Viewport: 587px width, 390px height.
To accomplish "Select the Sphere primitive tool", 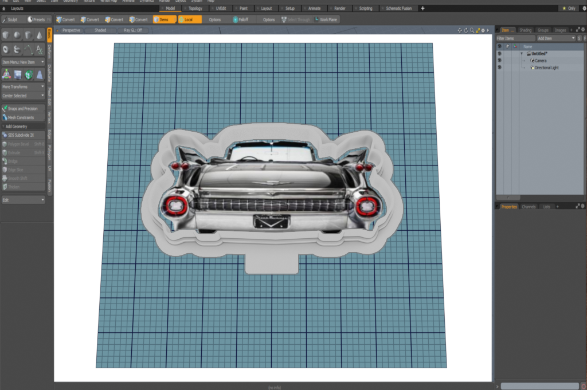I will pyautogui.click(x=17, y=36).
